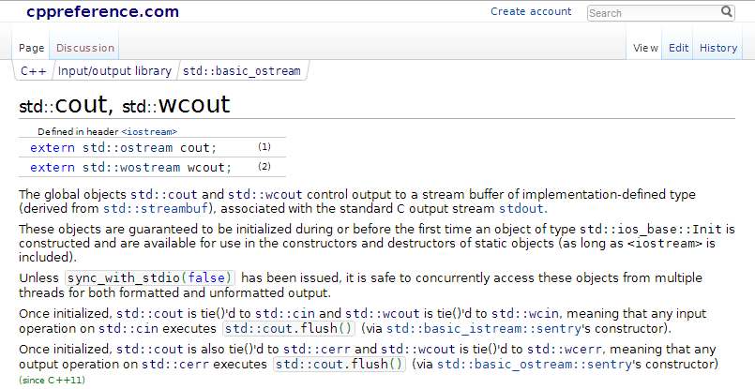Navigate to C++ breadcrumb
The height and width of the screenshot is (389, 755).
tap(33, 71)
